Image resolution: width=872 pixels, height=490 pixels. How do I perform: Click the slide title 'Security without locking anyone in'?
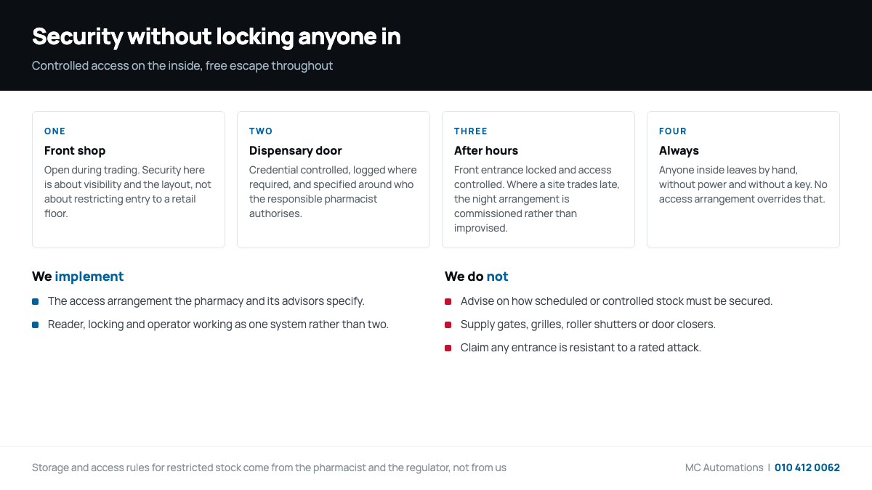click(217, 36)
